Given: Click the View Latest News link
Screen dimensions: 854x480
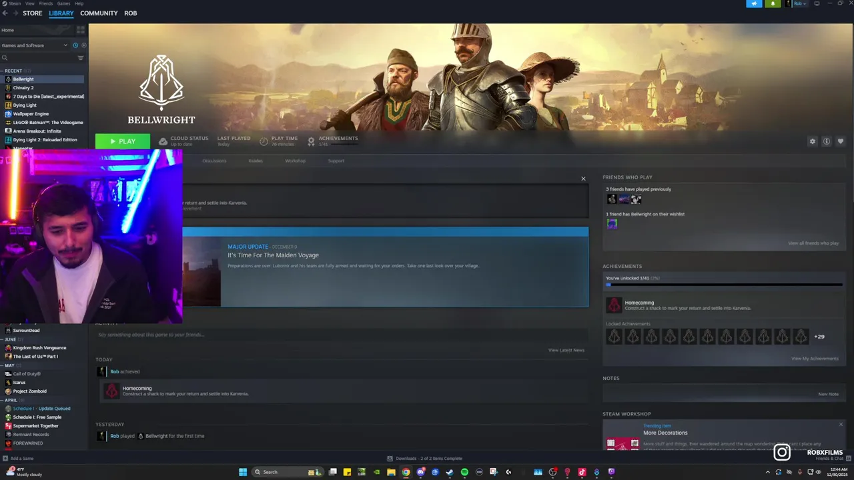Looking at the screenshot, I should (x=566, y=350).
